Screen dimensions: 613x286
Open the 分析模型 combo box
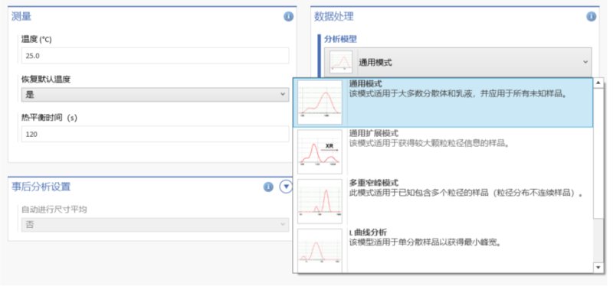457,62
